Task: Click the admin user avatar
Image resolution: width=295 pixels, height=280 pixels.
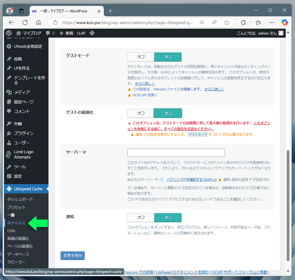Action: coord(281,33)
